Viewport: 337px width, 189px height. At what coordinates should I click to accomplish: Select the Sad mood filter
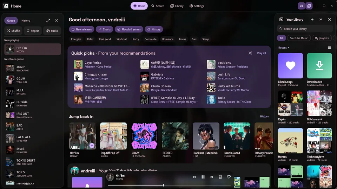(x=194, y=39)
